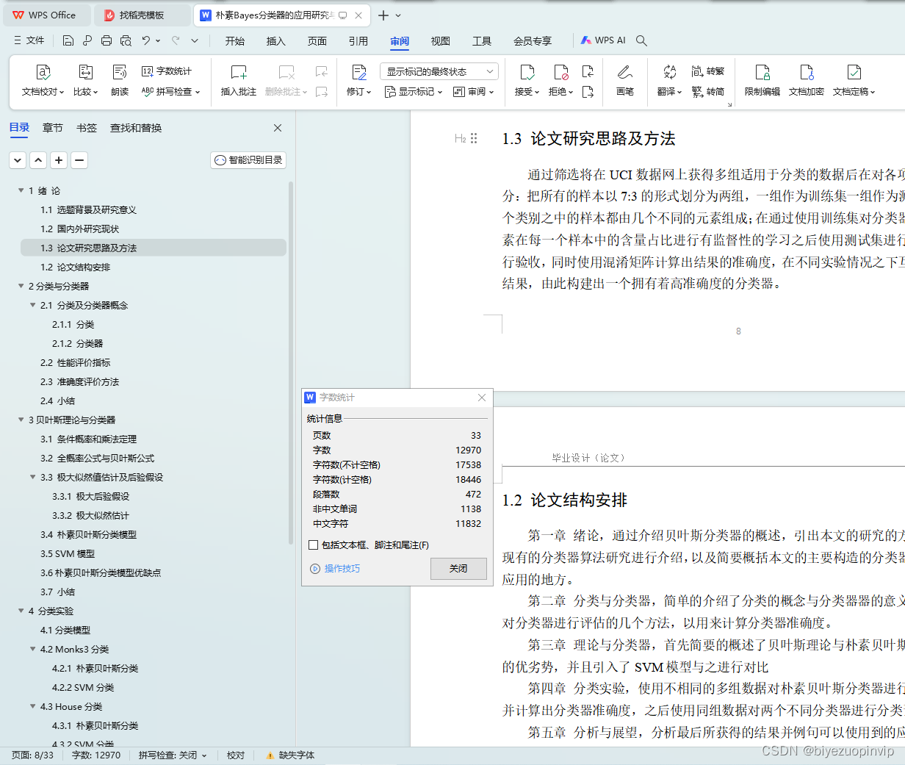The height and width of the screenshot is (765, 905).
Task: Open the 视图 ribbon tab
Action: [x=441, y=41]
